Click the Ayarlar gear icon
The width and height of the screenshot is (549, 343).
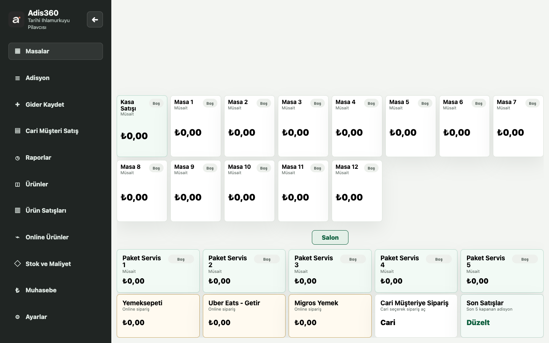(x=18, y=317)
